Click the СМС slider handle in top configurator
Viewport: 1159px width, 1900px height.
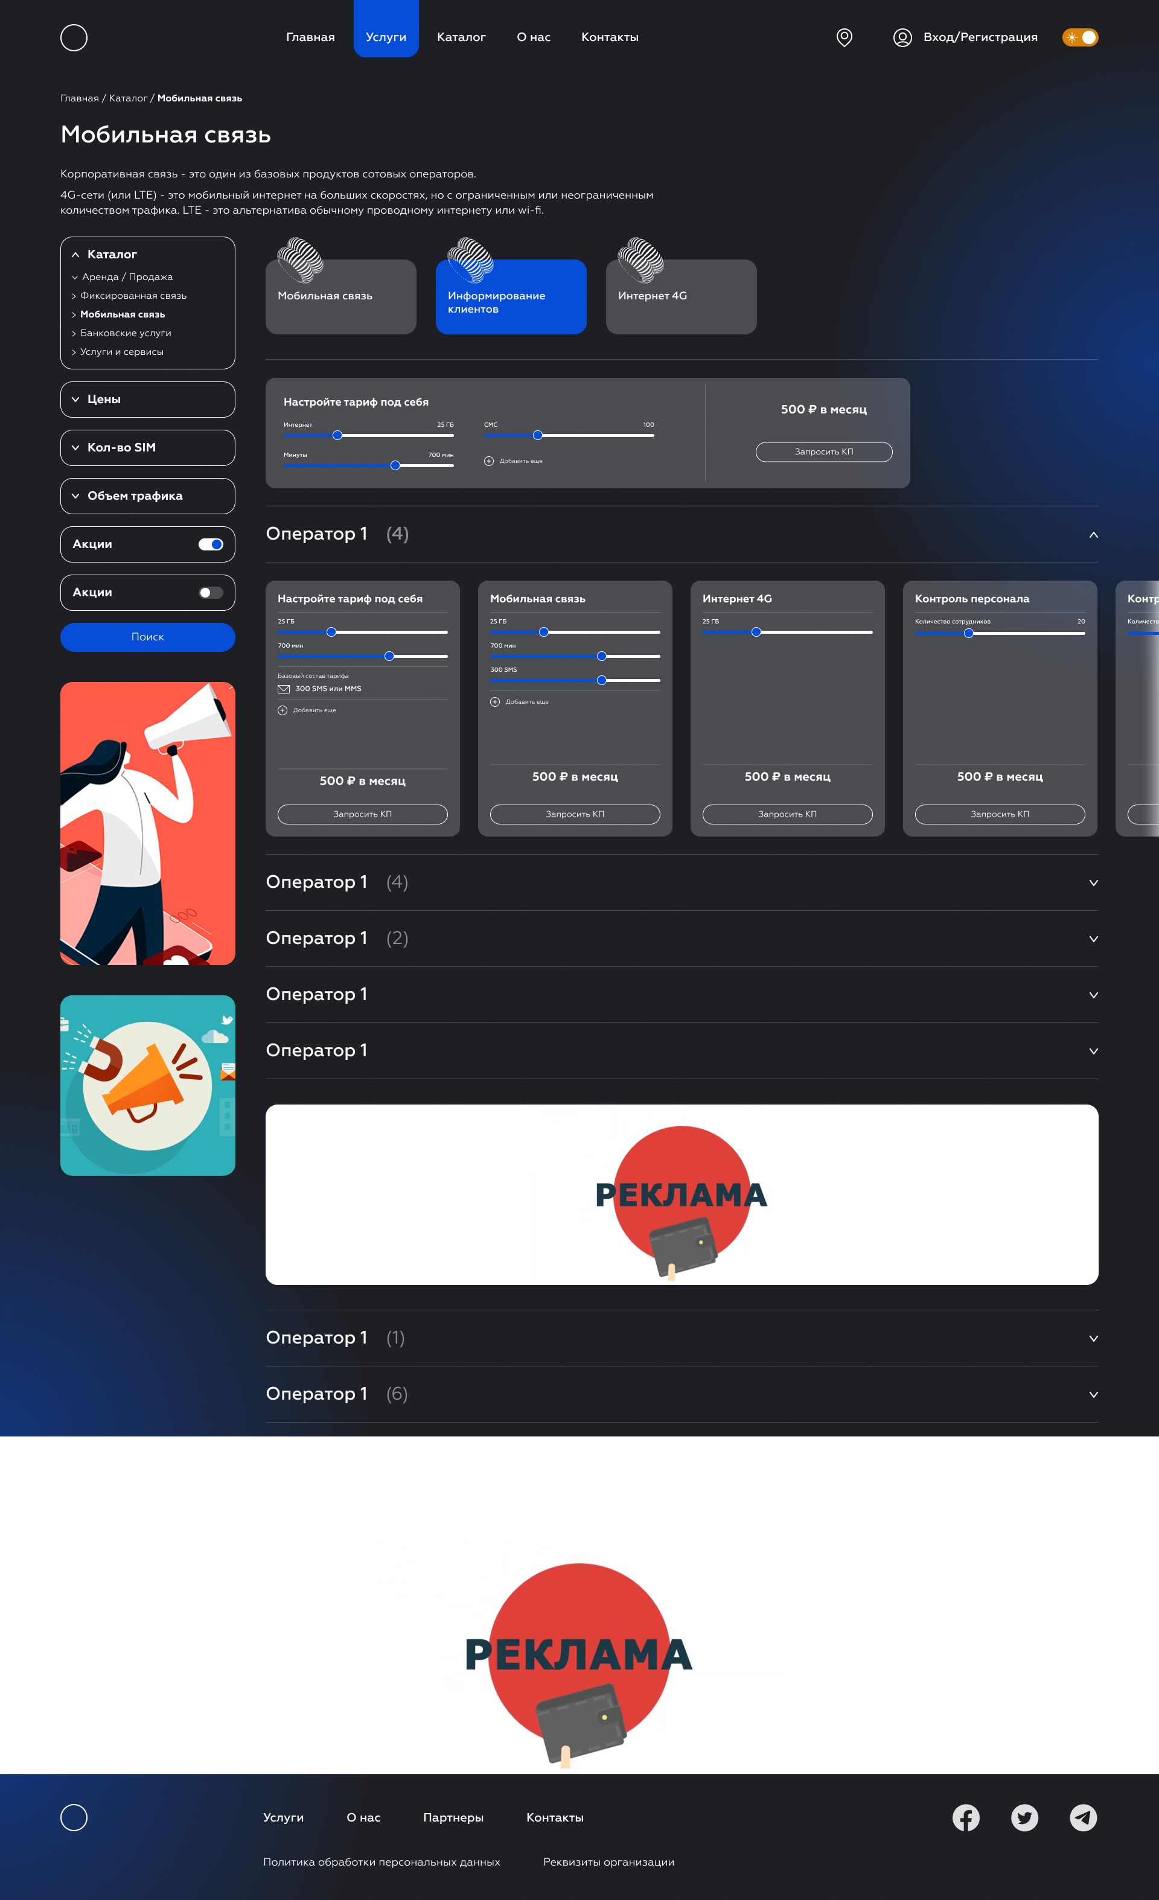[537, 436]
